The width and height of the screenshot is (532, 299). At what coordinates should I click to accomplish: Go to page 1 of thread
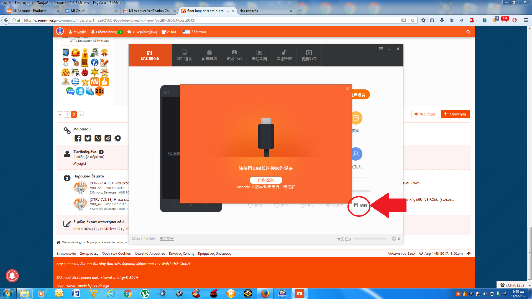point(67,115)
